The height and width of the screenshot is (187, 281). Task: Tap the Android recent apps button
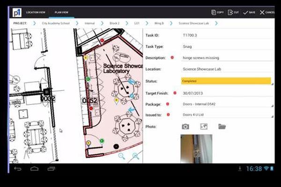(x=51, y=169)
